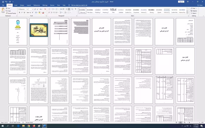
Task: Switch to Web Layout view
Action: click(x=184, y=122)
